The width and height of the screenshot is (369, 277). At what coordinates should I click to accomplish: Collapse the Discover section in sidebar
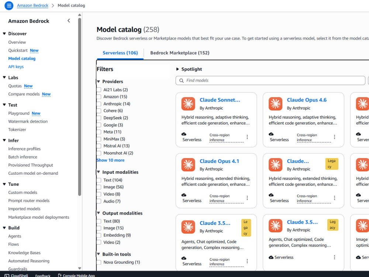click(x=4, y=34)
